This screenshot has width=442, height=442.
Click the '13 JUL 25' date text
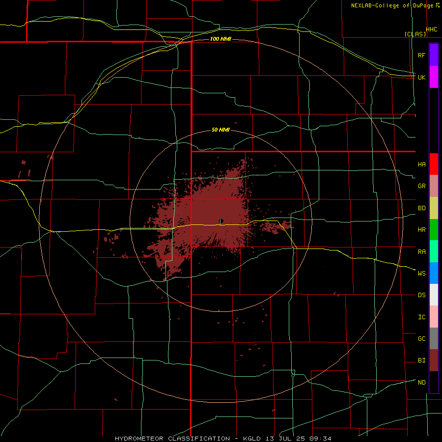pos(285,439)
